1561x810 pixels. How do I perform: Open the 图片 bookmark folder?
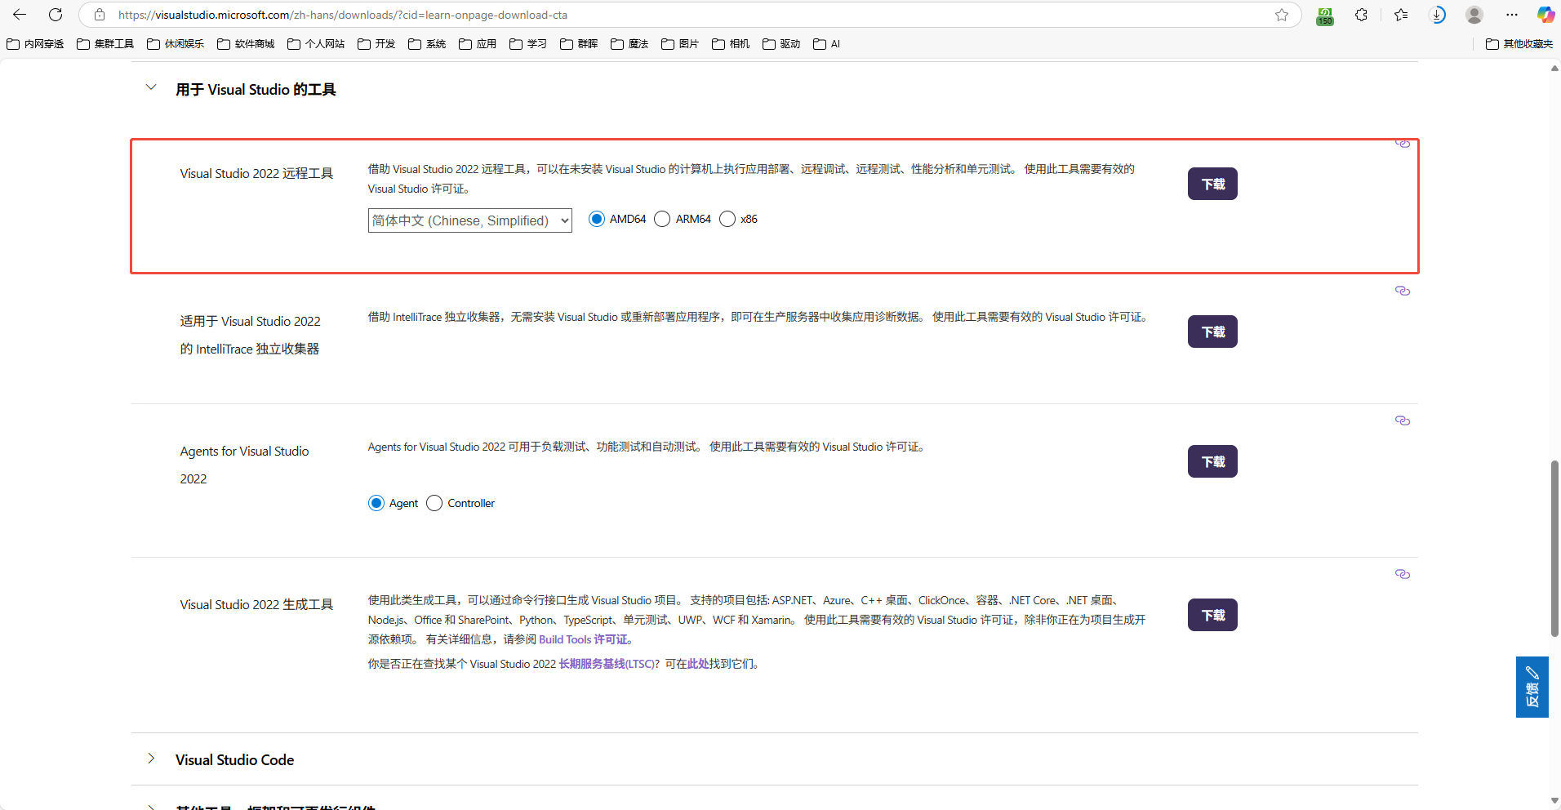tap(680, 44)
